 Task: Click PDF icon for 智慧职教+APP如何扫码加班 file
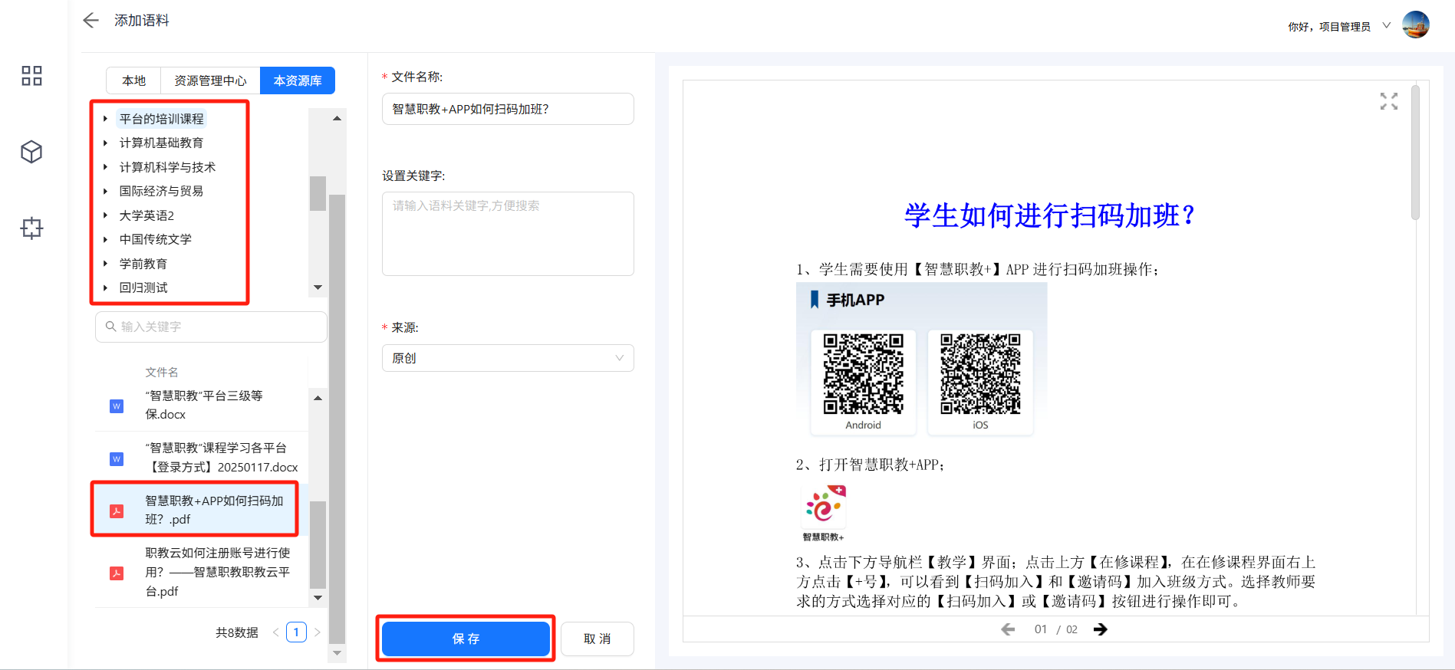117,511
